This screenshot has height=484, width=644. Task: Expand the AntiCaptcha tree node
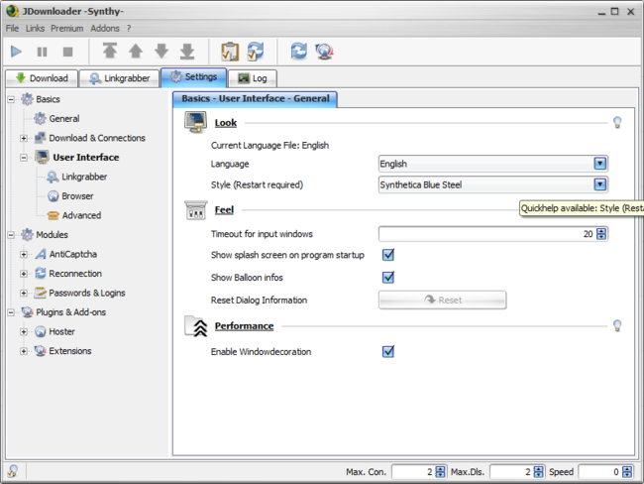tap(24, 254)
